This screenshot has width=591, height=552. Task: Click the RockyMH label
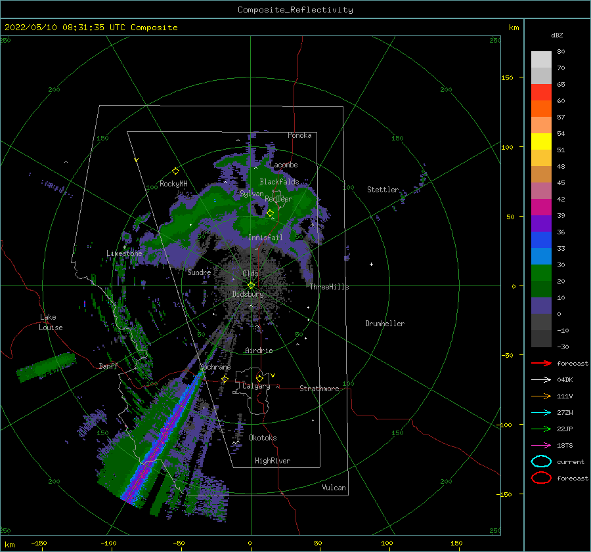point(173,184)
